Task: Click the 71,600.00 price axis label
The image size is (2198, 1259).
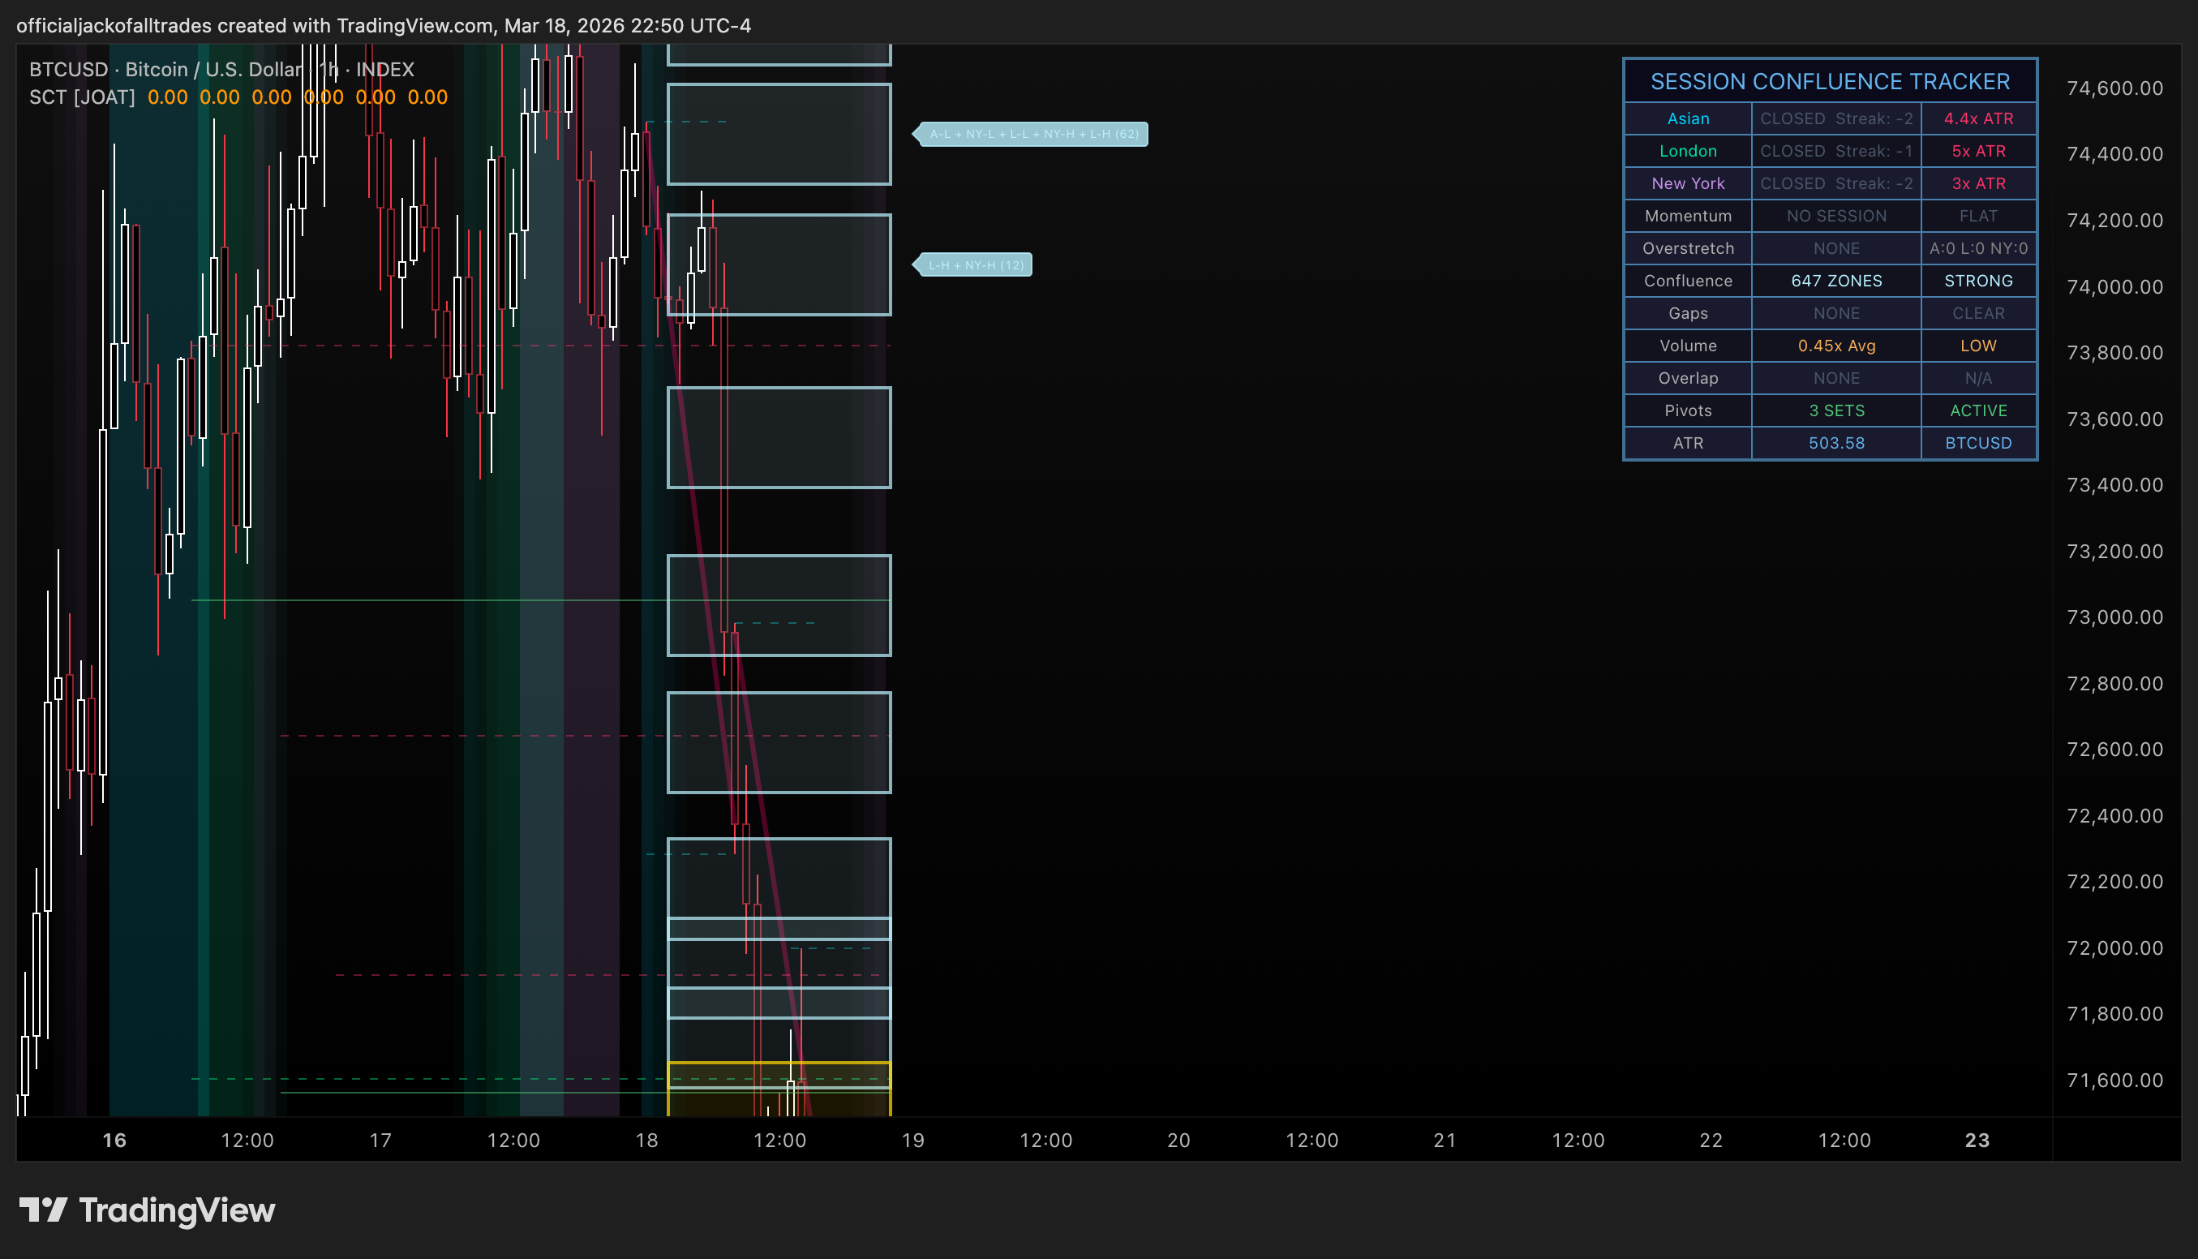Action: [x=2114, y=1080]
